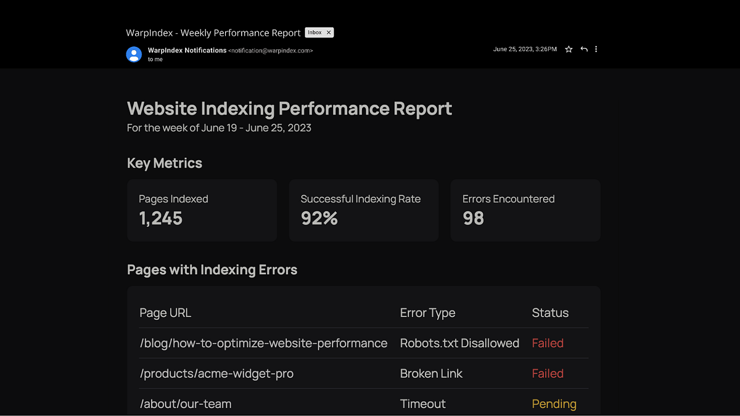The height and width of the screenshot is (416, 740).
Task: Click the Page URL column header
Action: tap(165, 312)
